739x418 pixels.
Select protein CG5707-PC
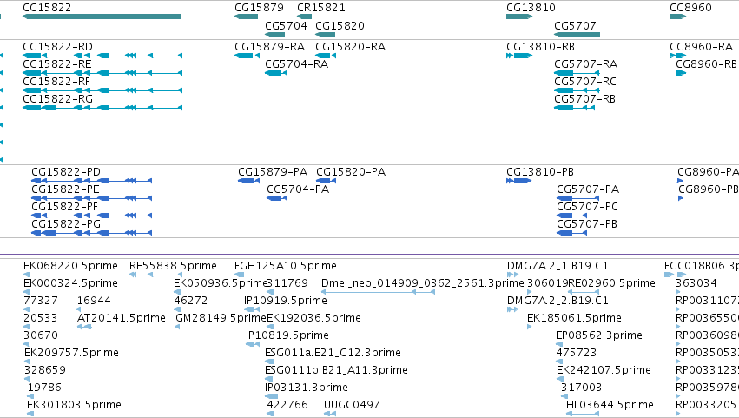click(571, 216)
